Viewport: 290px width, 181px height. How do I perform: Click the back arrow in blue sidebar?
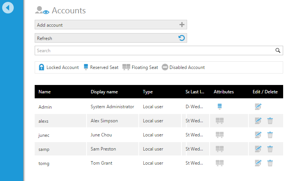click(8, 8)
